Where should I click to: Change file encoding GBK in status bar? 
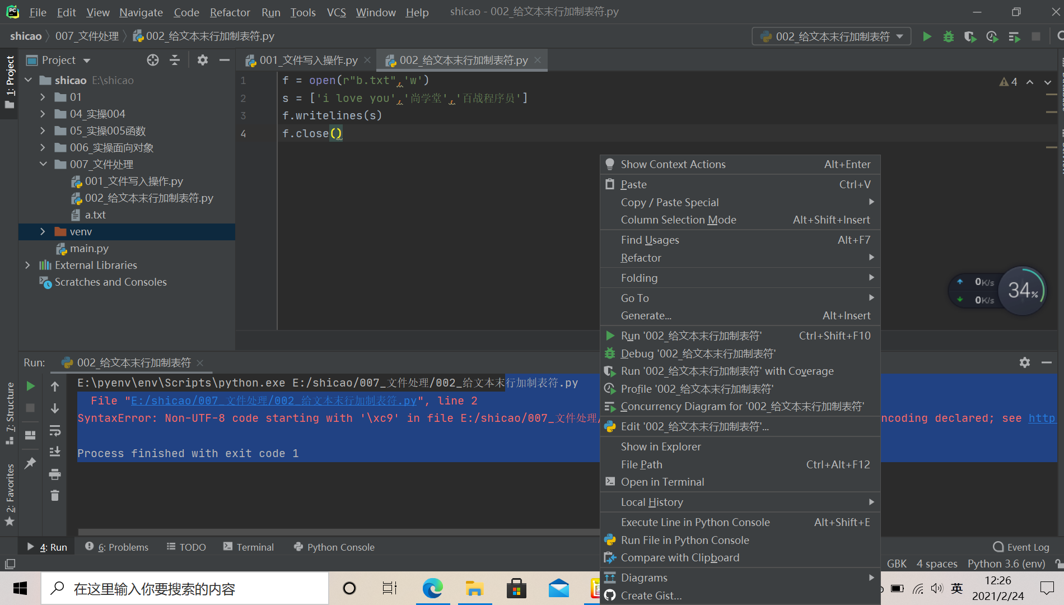click(x=897, y=564)
